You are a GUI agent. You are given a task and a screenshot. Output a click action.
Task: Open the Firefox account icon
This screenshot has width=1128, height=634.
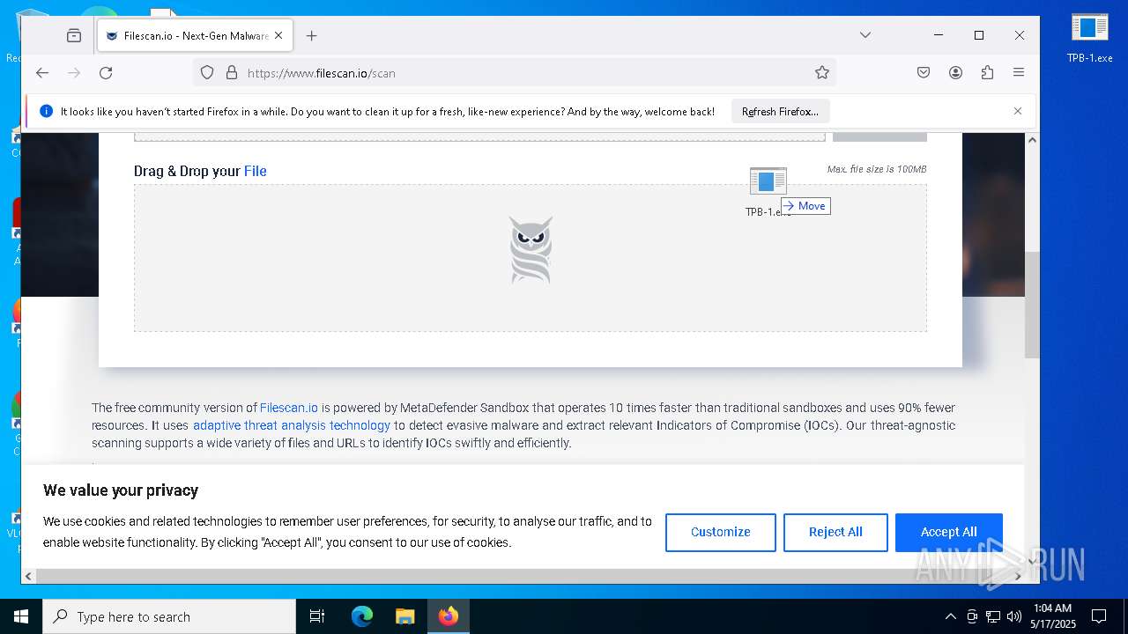955,73
